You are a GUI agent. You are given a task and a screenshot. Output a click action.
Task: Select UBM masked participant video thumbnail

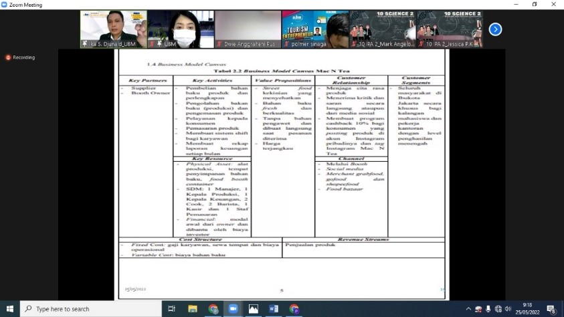tap(181, 29)
